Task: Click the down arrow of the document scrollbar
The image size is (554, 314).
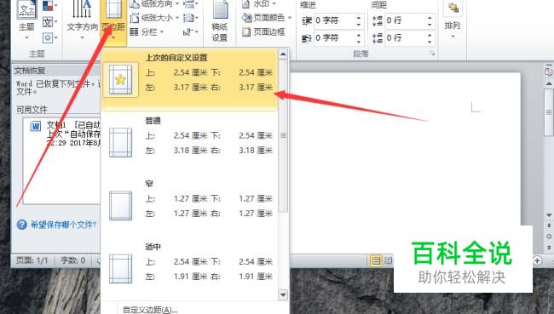Action: click(x=549, y=214)
